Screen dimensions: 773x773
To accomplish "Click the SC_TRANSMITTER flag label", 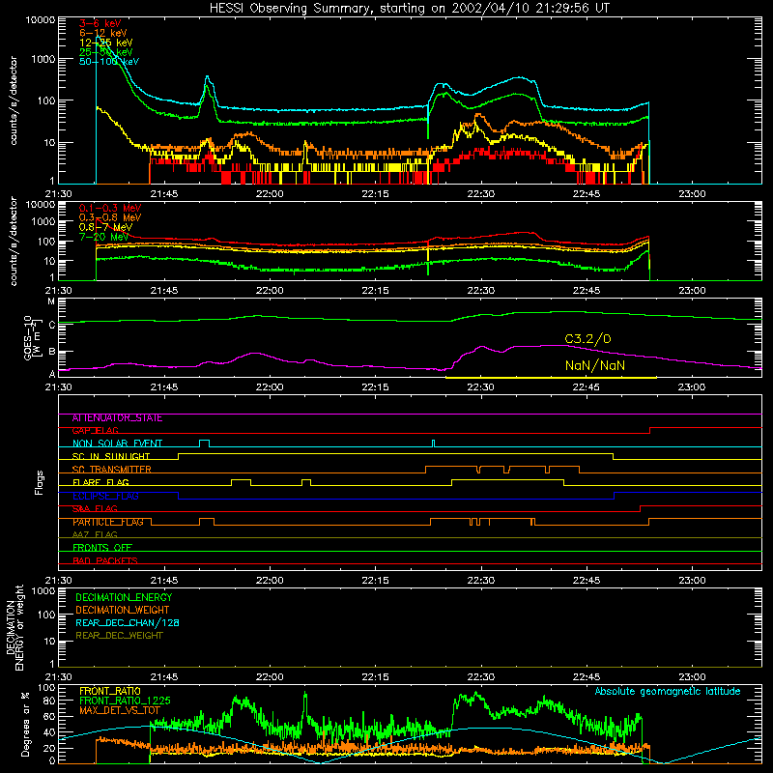I will pyautogui.click(x=112, y=470).
